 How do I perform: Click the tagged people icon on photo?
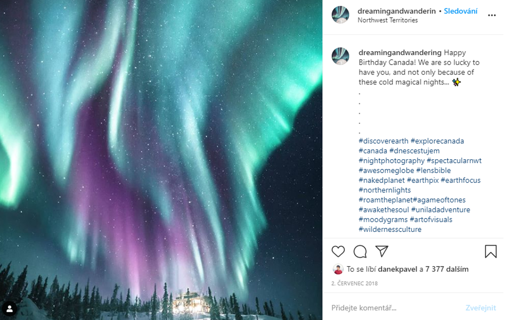click(x=9, y=308)
